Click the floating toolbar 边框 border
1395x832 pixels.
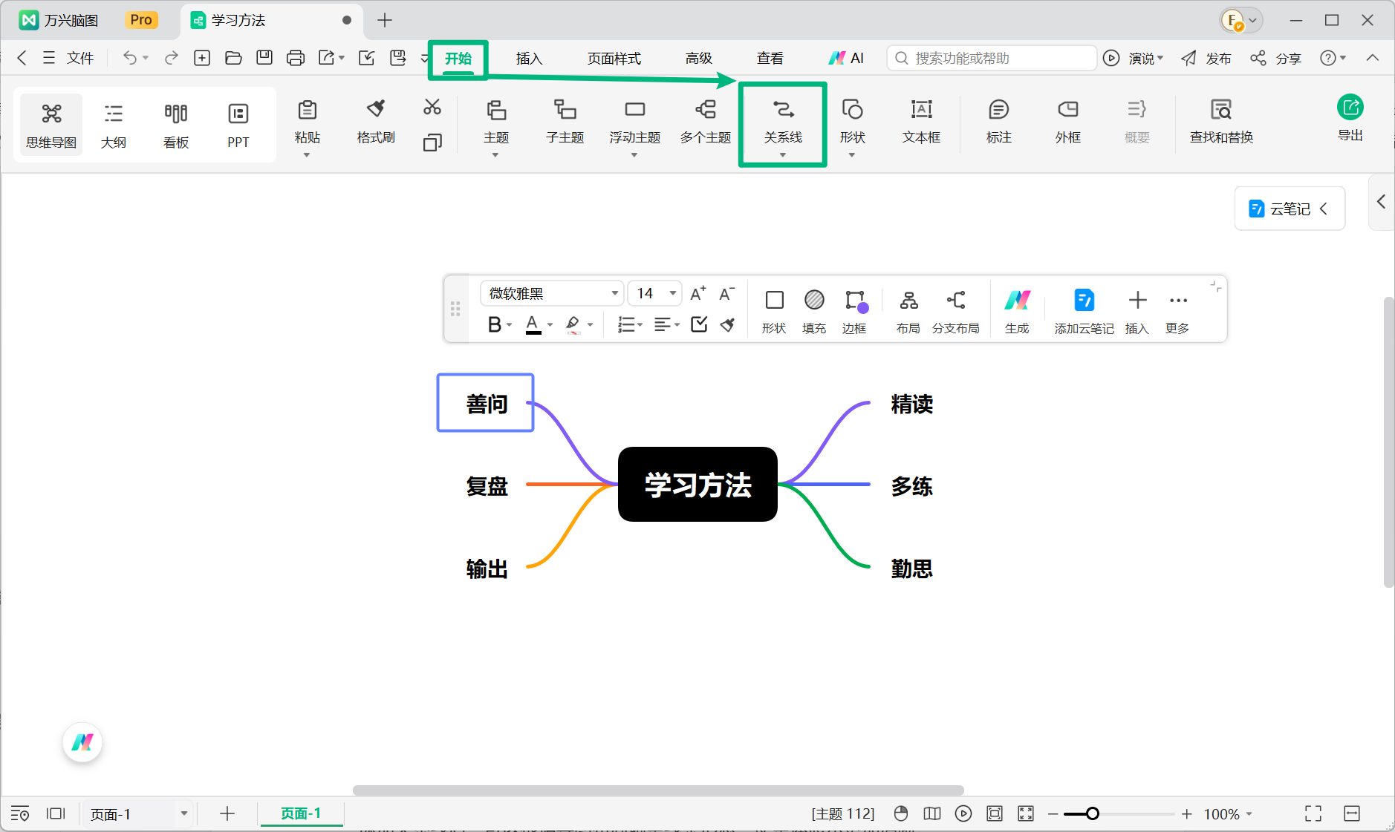point(854,312)
